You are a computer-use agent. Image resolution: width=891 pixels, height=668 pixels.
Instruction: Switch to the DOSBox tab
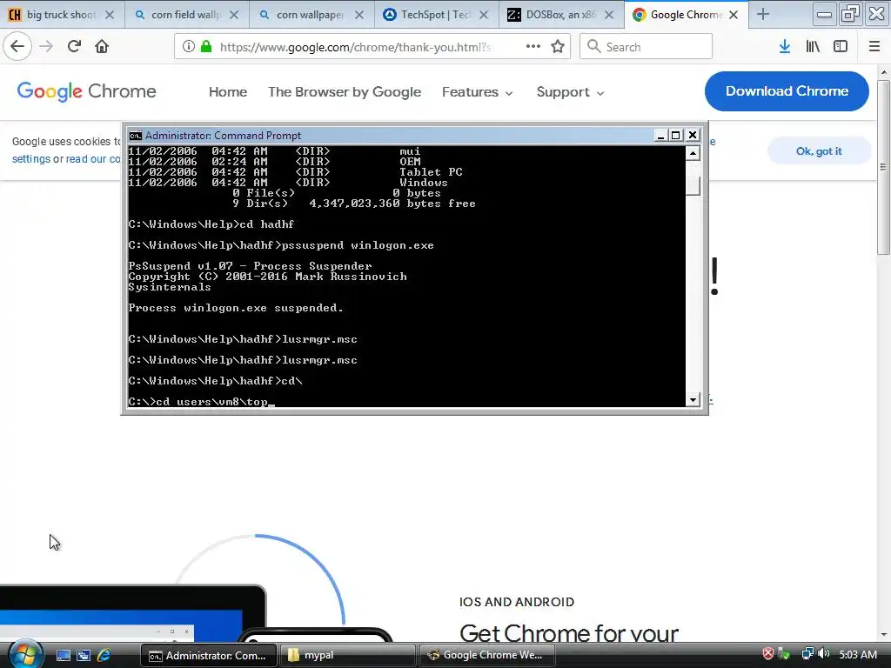(x=561, y=15)
